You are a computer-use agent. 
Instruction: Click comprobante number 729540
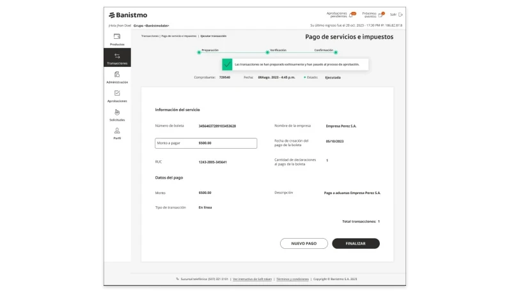[x=224, y=77]
